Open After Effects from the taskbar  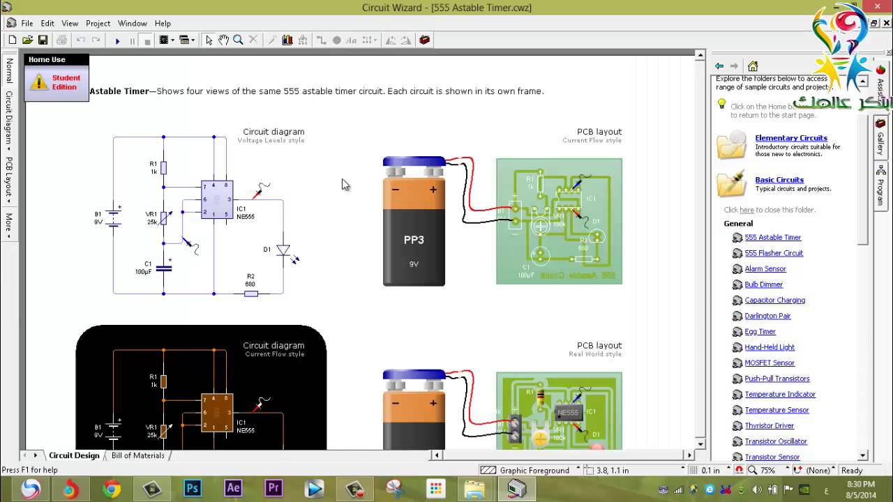click(233, 489)
